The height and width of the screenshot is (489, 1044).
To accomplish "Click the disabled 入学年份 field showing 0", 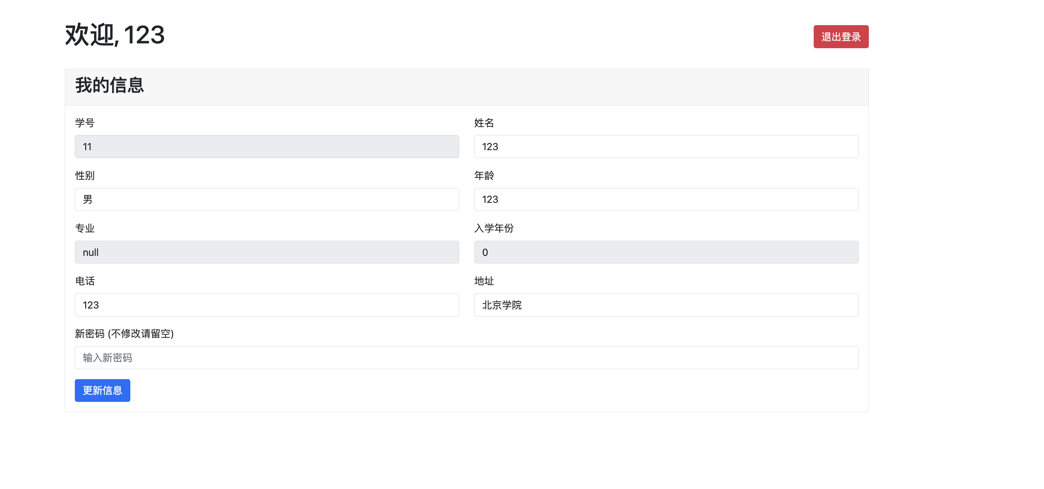I will pyautogui.click(x=666, y=252).
